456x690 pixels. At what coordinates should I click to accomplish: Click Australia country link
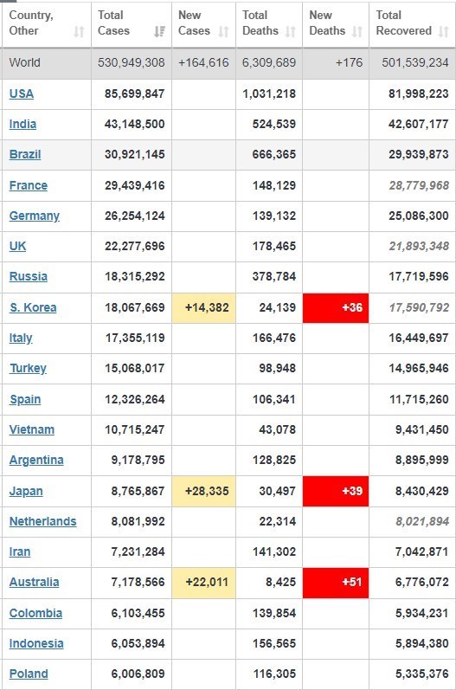[34, 582]
